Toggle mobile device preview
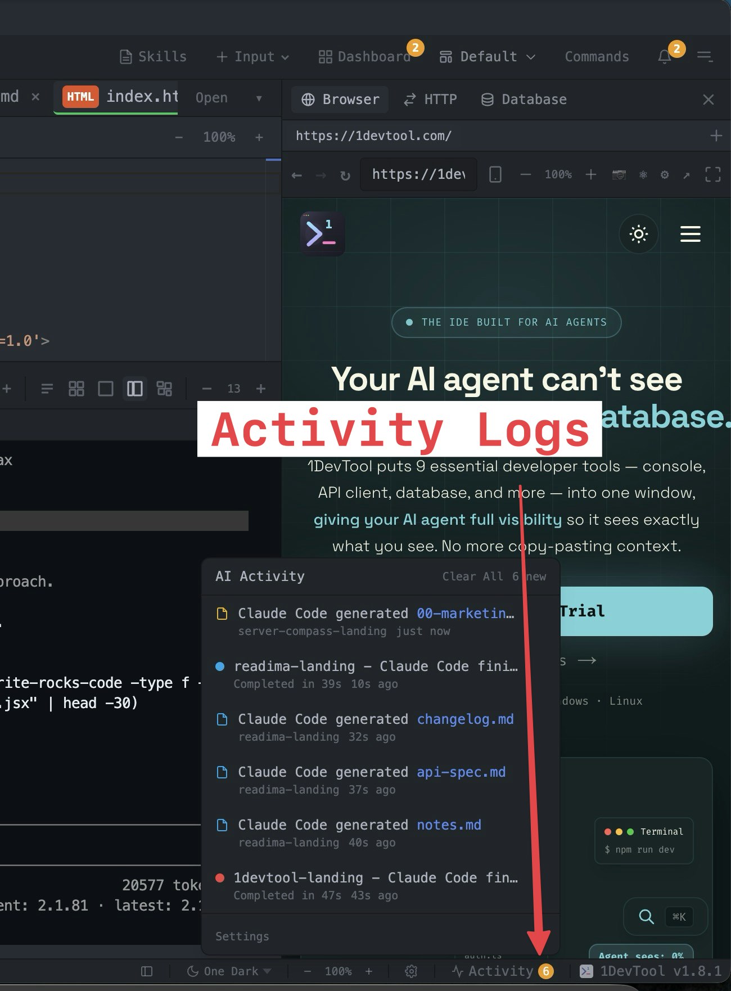The height and width of the screenshot is (991, 731). pyautogui.click(x=495, y=174)
